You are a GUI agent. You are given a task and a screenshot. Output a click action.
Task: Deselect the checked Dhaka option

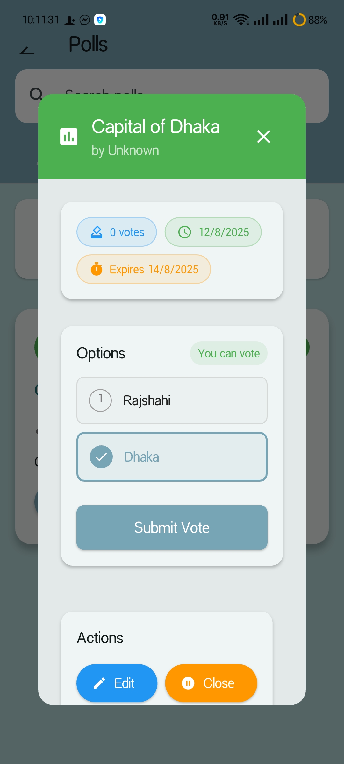[172, 457]
